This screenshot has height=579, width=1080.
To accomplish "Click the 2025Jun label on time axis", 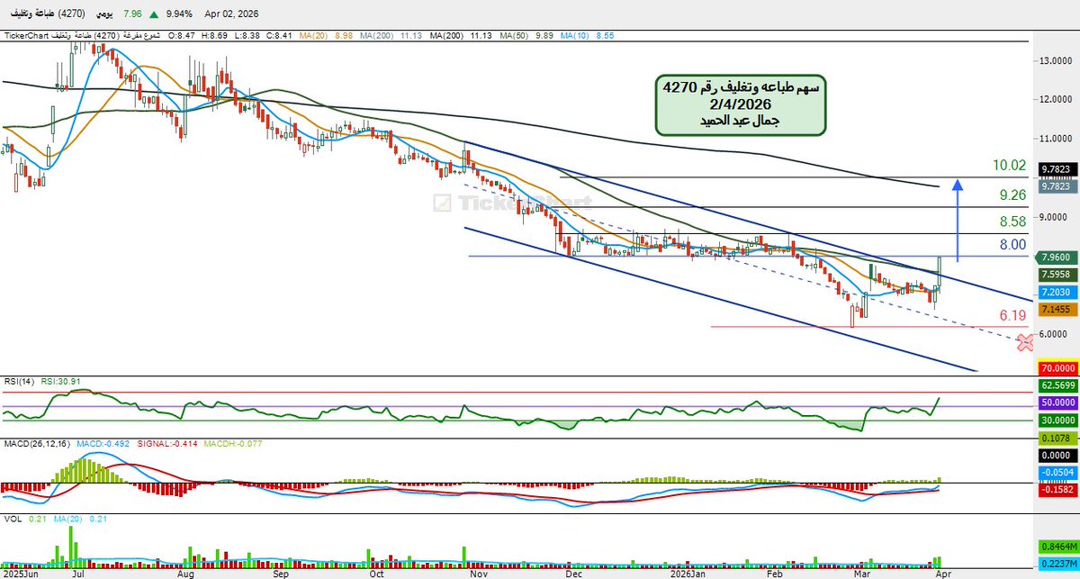I will [x=22, y=572].
